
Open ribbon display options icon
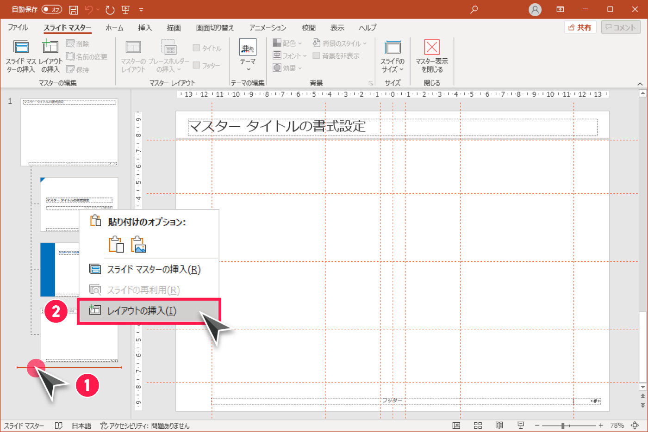(560, 9)
